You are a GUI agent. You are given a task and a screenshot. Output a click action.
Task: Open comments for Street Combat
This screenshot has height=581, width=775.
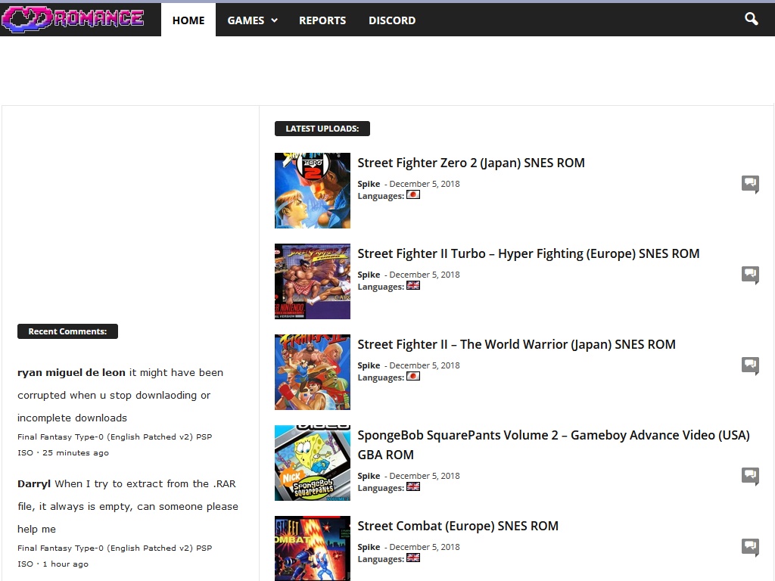pos(750,548)
